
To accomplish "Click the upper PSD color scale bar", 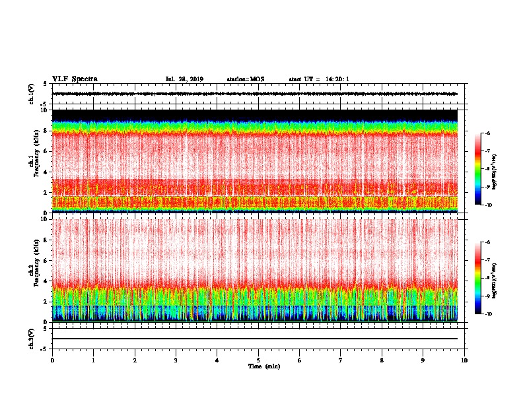I will pos(477,169).
